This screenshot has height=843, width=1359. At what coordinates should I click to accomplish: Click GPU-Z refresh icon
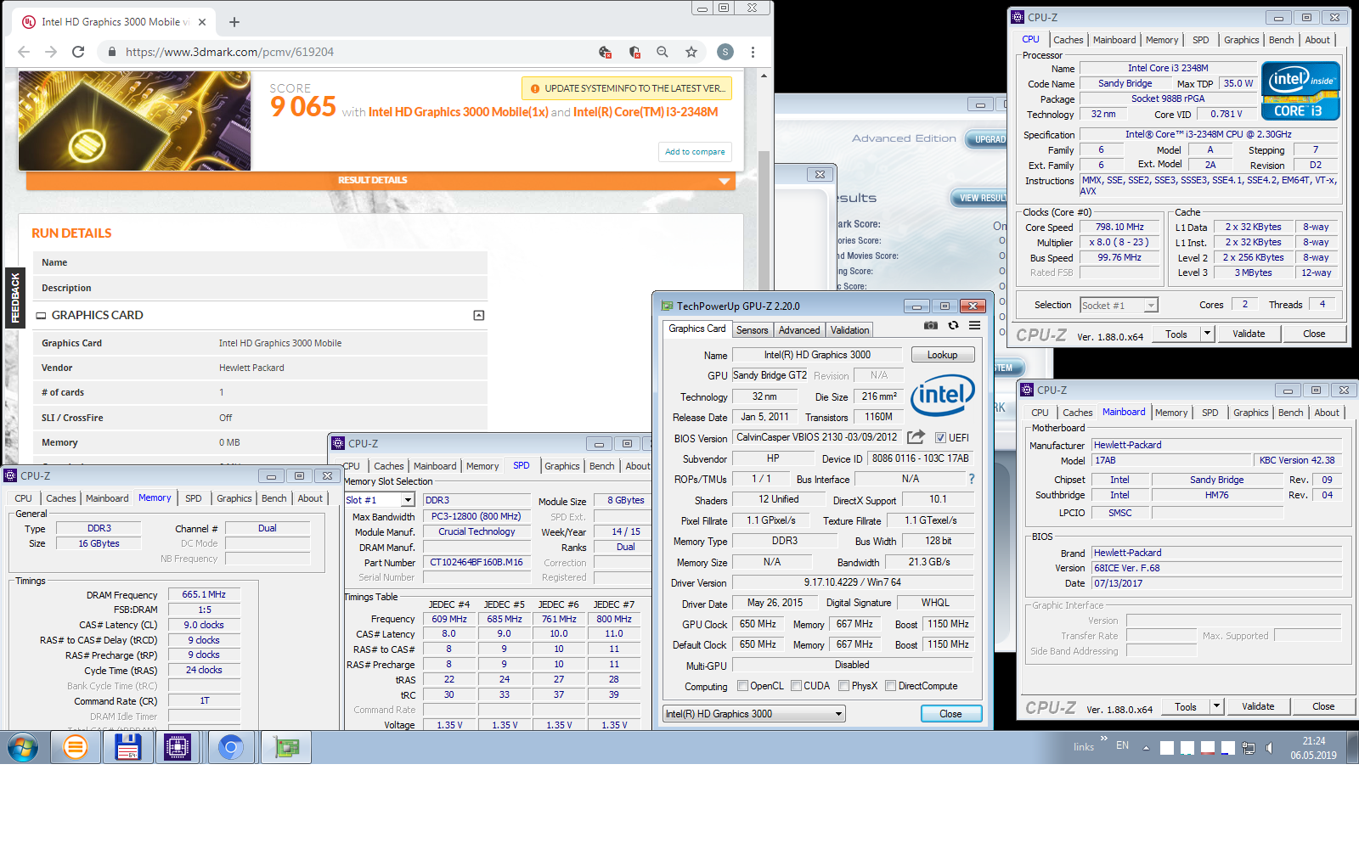(953, 325)
